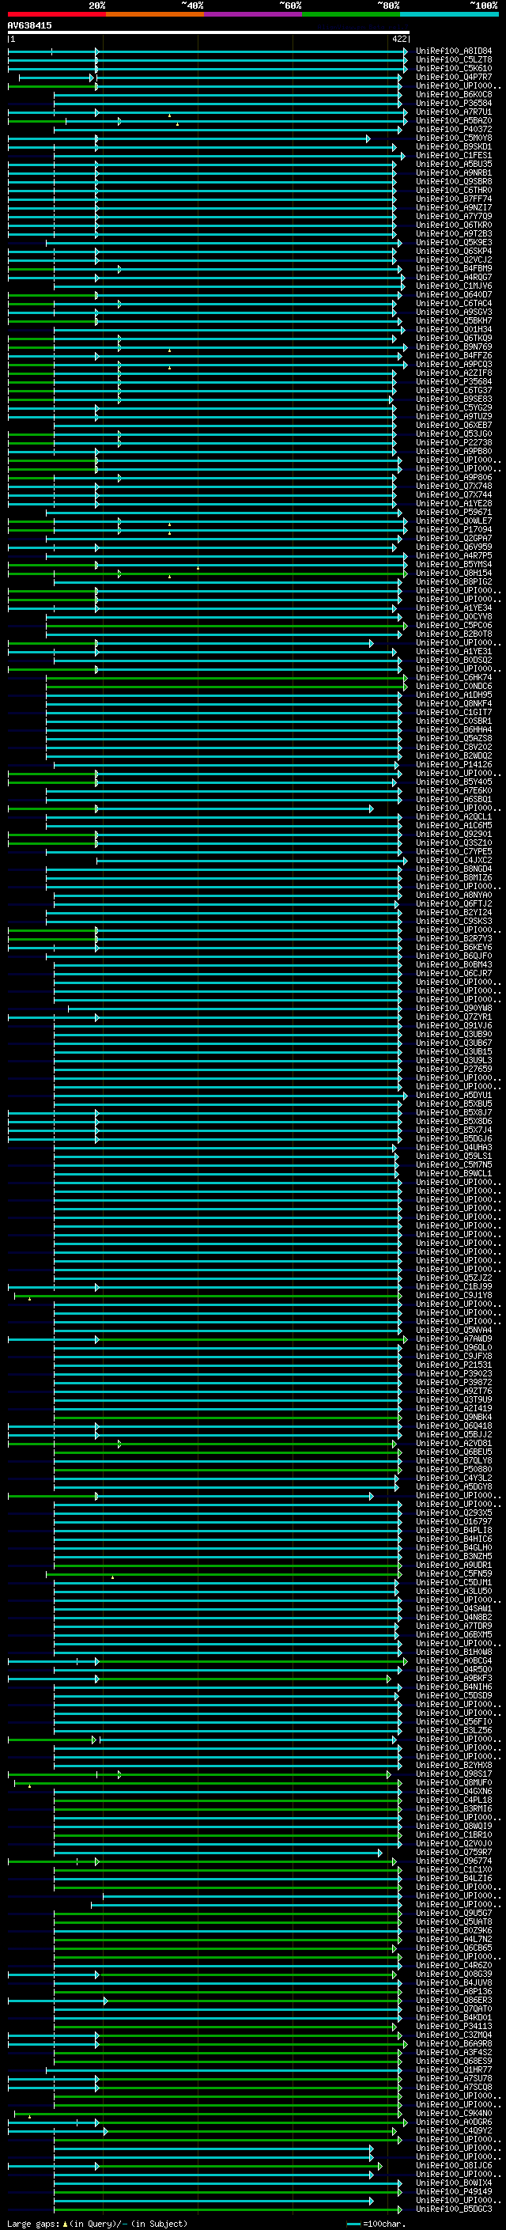
Task: Click hit label UniRef100_P35684
Action: (453, 382)
